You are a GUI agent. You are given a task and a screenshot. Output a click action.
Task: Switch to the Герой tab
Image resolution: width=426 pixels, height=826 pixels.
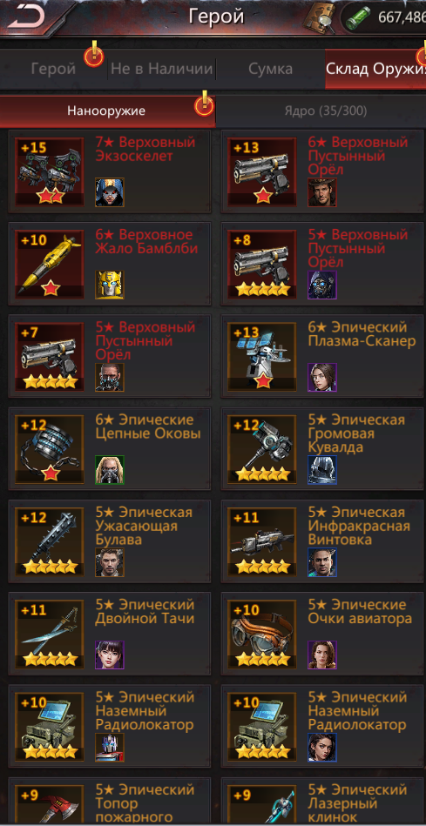click(53, 69)
